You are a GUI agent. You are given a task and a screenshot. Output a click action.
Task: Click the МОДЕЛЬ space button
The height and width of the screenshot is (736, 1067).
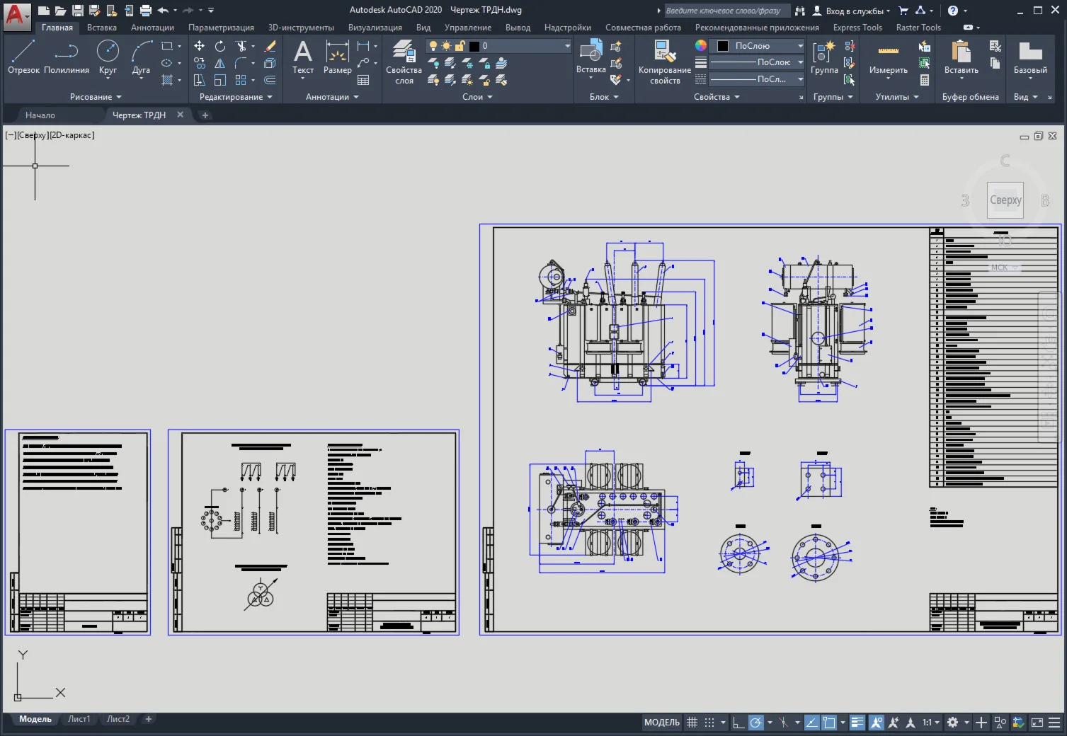click(x=661, y=723)
